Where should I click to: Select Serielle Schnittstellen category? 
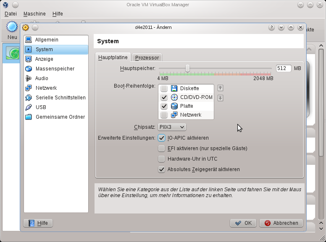point(56,98)
